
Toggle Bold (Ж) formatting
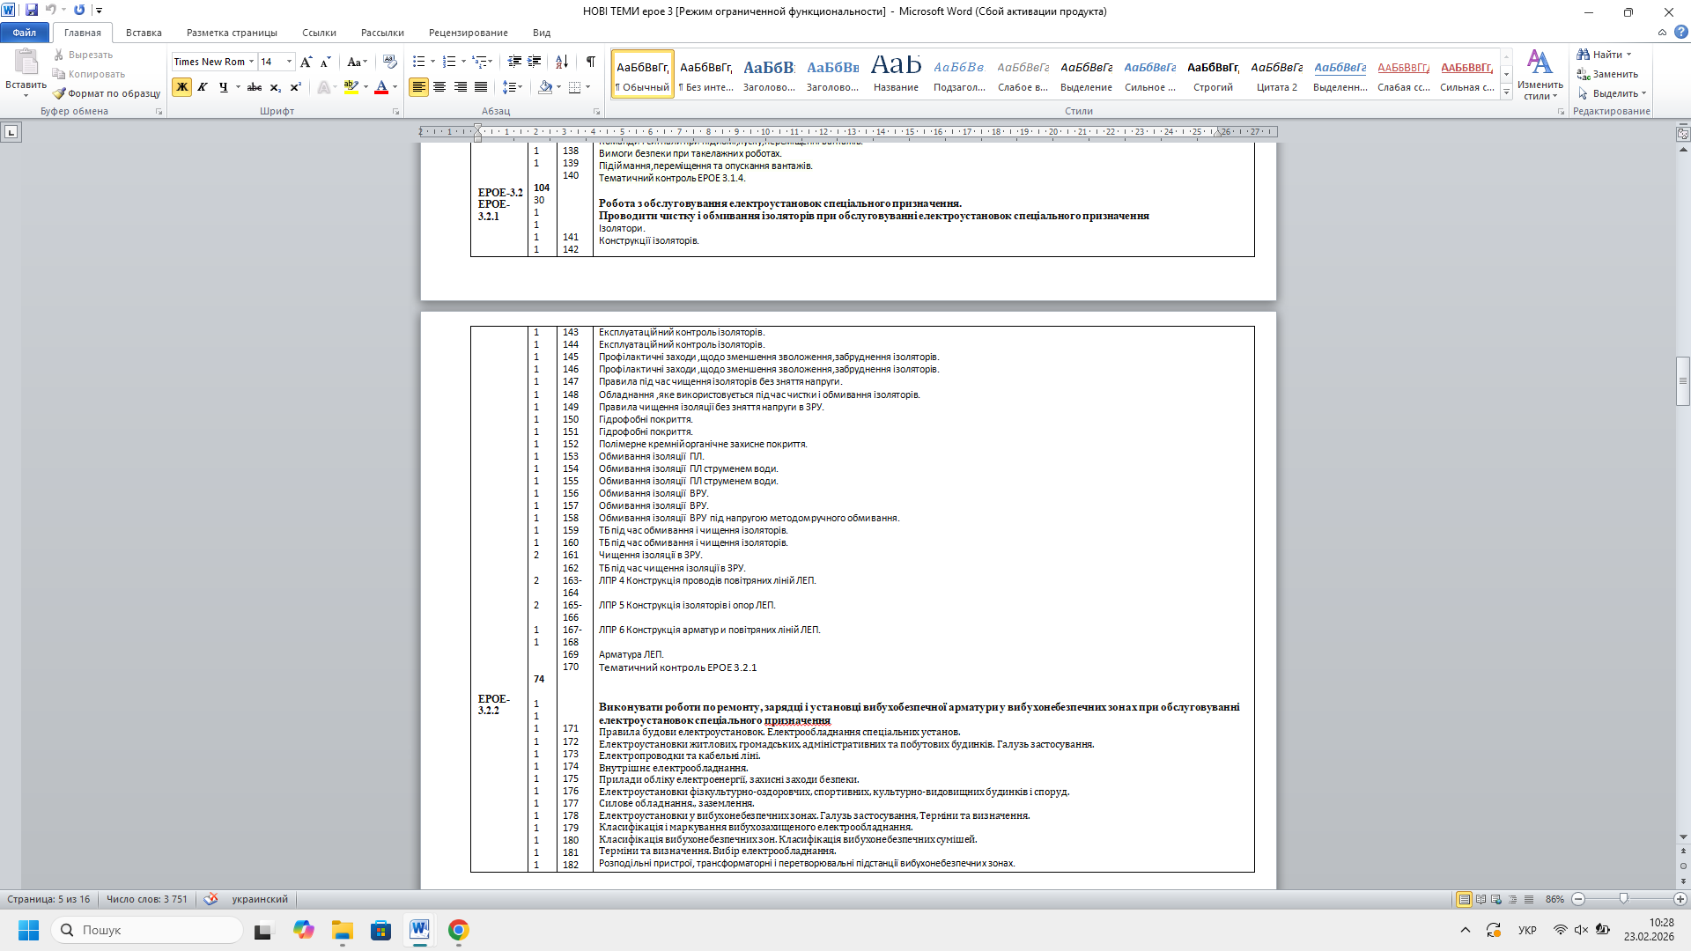pyautogui.click(x=182, y=87)
